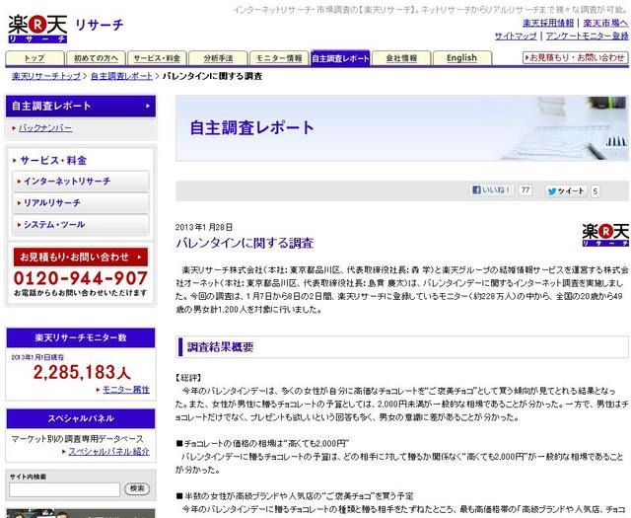Viewport: 631px width, 518px height.
Task: Click the 自主調査レポート banner image
Action: (x=402, y=128)
